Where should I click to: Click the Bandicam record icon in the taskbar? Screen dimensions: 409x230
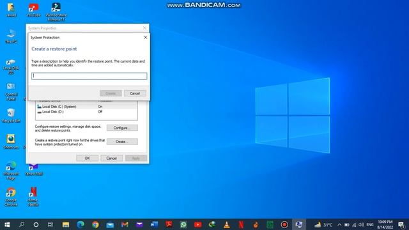point(284,224)
